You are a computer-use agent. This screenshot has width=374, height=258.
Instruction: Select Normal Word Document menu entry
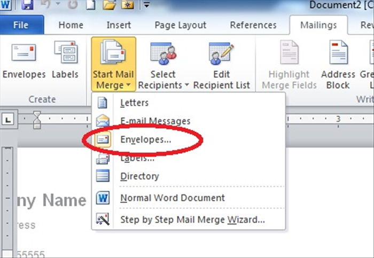[189, 198]
